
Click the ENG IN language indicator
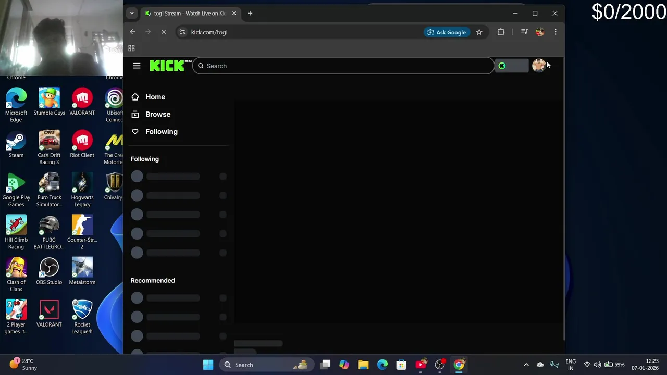(571, 365)
